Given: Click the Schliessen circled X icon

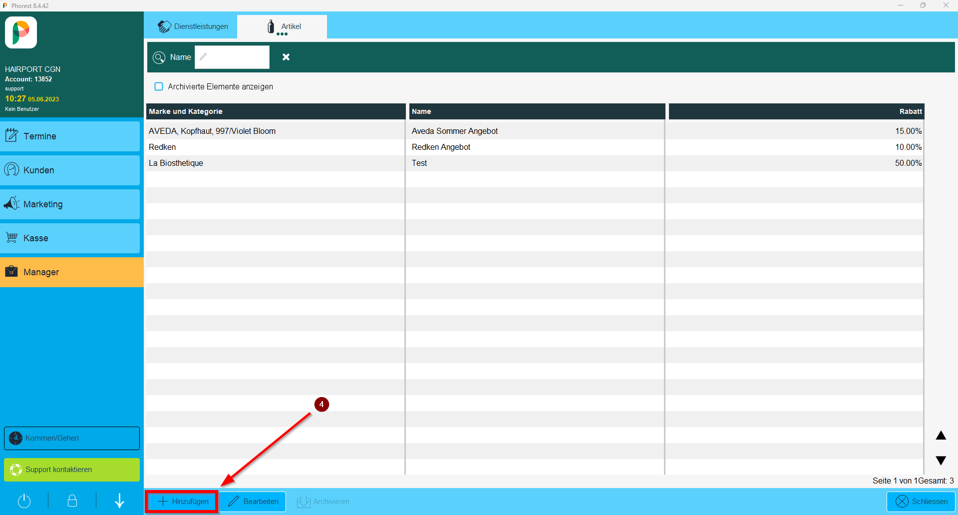Looking at the screenshot, I should click(902, 502).
